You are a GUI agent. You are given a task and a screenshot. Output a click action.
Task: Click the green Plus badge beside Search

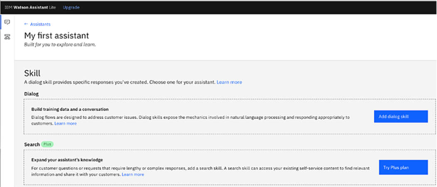click(47, 144)
